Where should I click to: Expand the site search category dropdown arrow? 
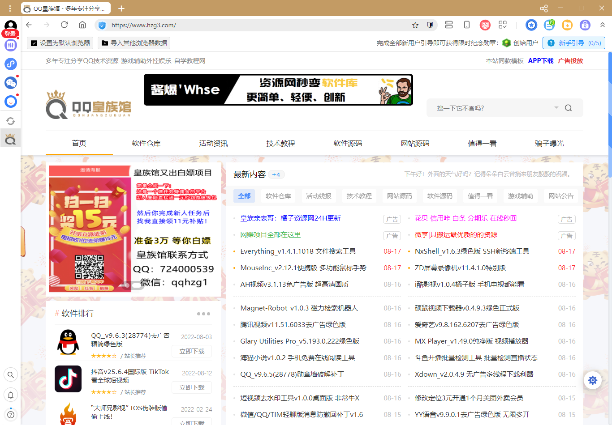(556, 107)
